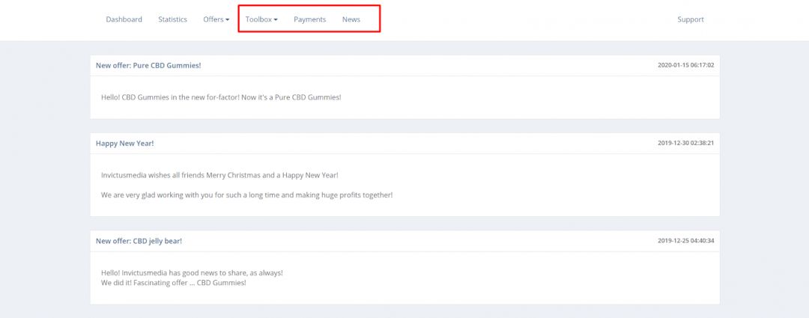Click the 2019-12-30 02:38:21 timestamp
The image size is (809, 318).
pos(685,143)
